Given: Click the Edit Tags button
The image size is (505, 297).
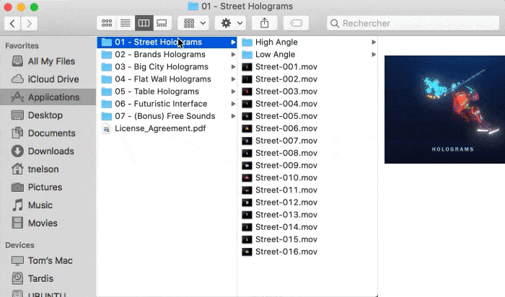Looking at the screenshot, I should tap(296, 23).
